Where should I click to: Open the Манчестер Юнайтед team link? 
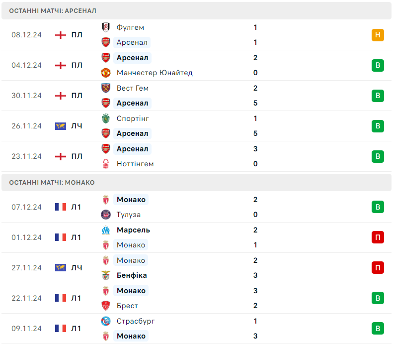point(155,73)
